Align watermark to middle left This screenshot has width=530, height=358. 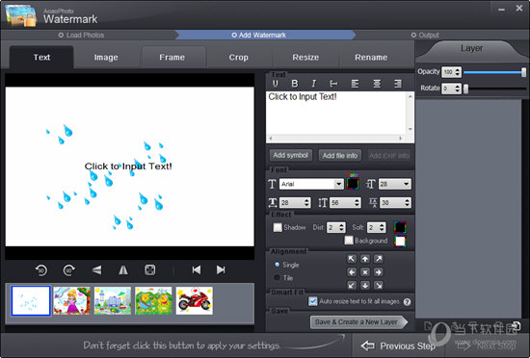tap(352, 272)
